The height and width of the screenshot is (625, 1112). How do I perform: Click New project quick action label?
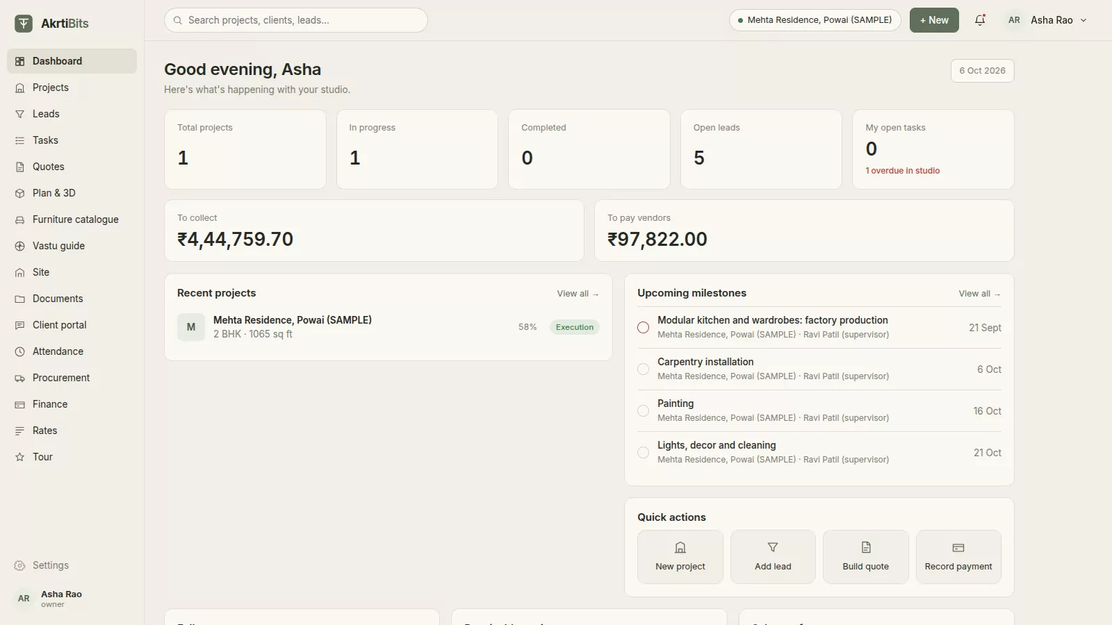680,567
